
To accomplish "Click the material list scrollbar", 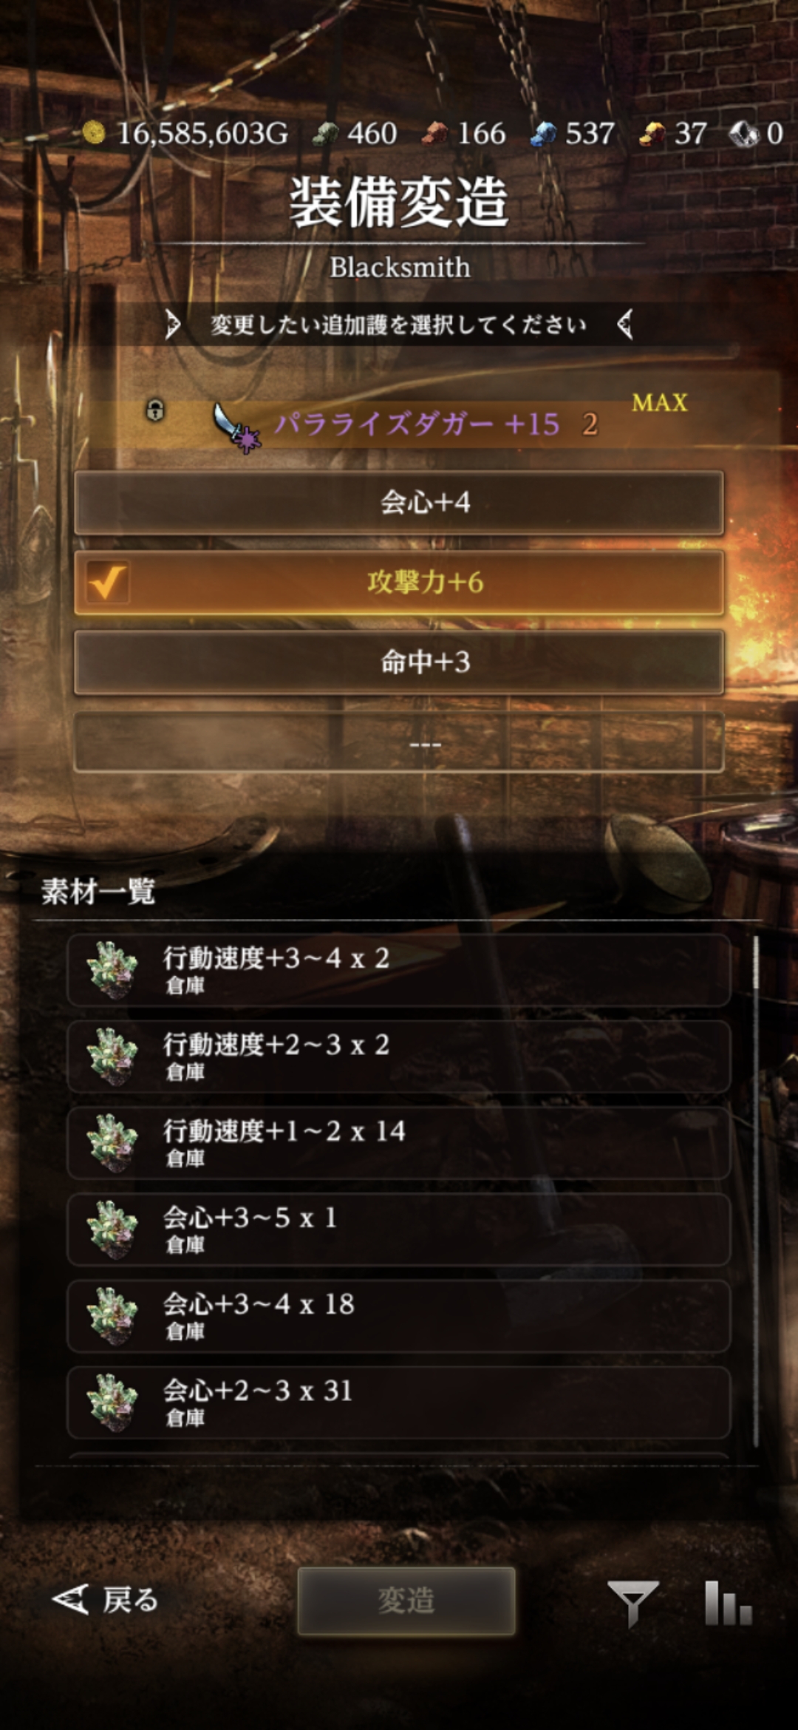I will click(x=755, y=1191).
